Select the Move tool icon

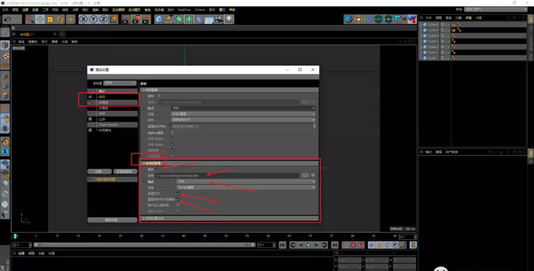(x=40, y=19)
